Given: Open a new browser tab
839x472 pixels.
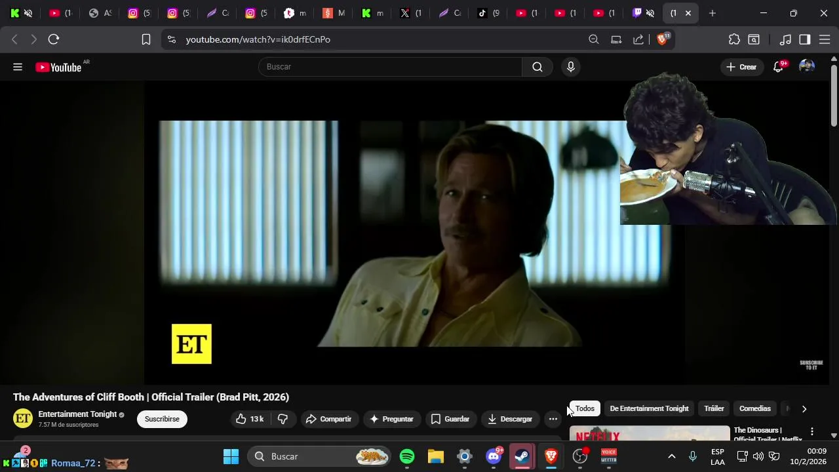Looking at the screenshot, I should (712, 13).
